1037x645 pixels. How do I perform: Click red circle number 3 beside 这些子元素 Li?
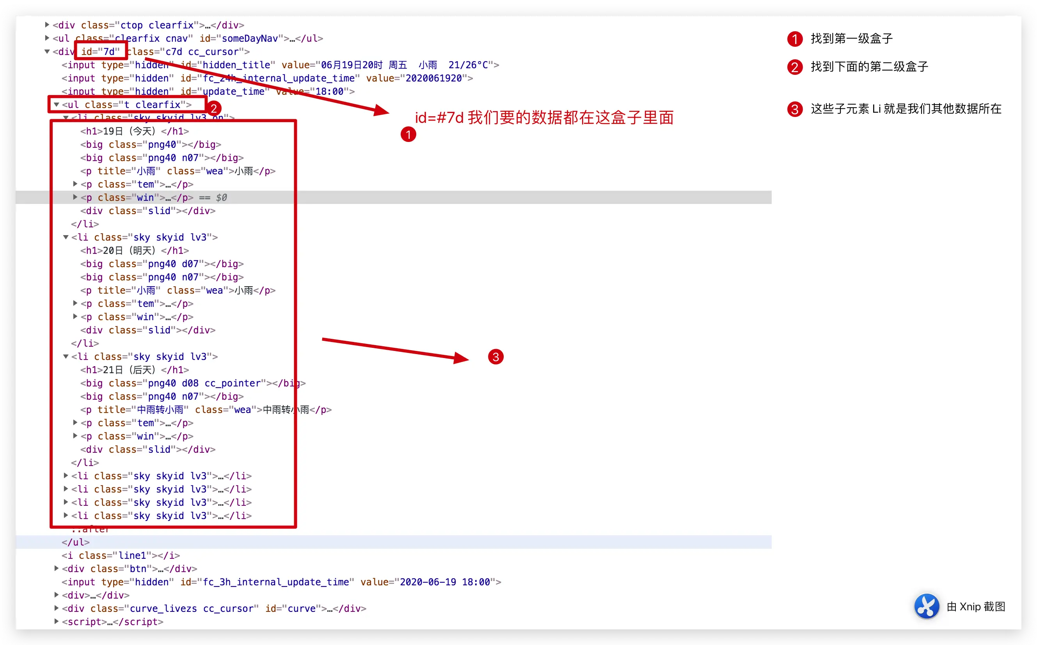click(795, 109)
